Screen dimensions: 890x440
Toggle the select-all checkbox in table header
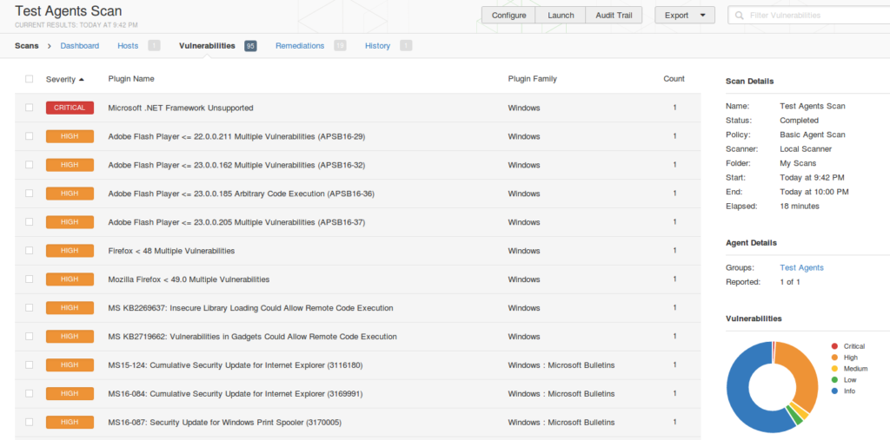[x=29, y=79]
